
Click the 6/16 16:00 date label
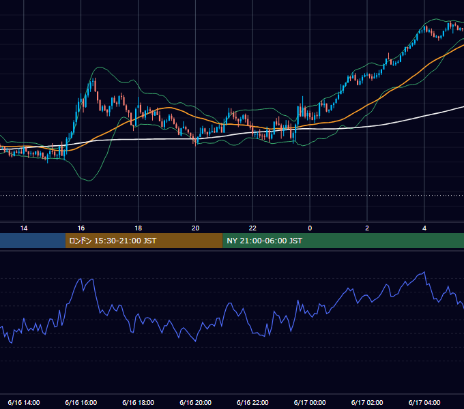(x=81, y=402)
